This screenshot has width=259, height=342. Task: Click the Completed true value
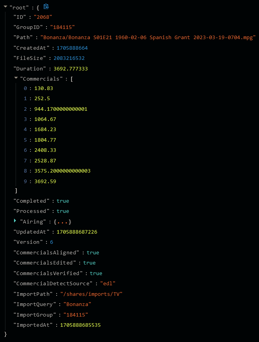[x=63, y=201]
